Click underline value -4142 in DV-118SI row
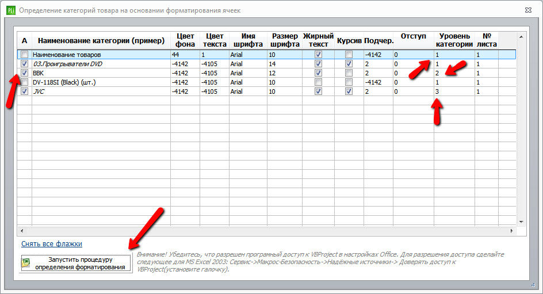Image resolution: width=543 pixels, height=294 pixels. 378,82
